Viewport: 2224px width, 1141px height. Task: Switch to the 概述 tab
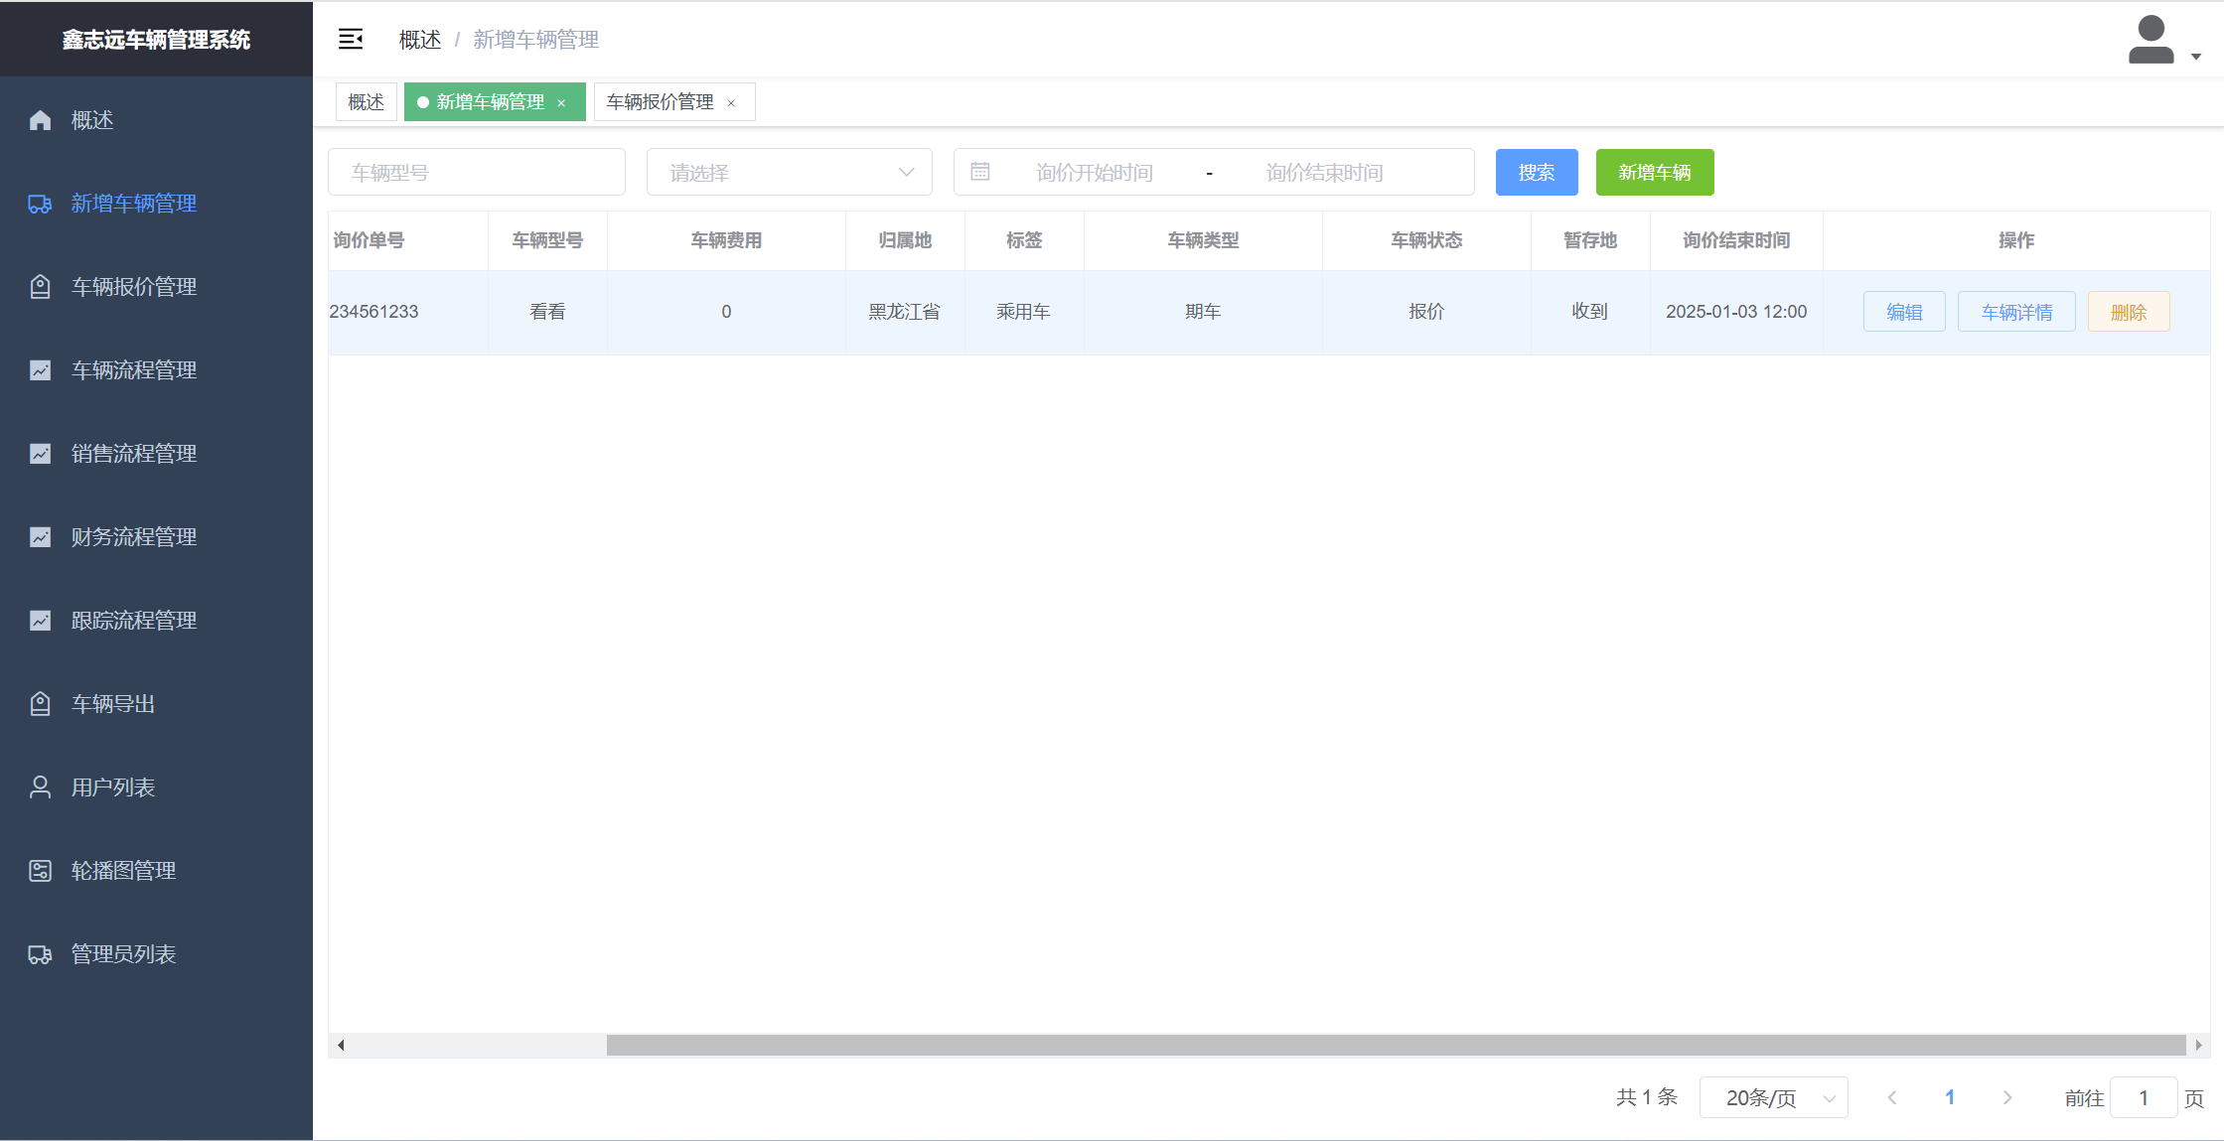click(x=367, y=102)
